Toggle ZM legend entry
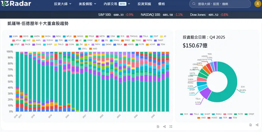Screen dimensions: 262x132 pyautogui.click(x=79, y=45)
